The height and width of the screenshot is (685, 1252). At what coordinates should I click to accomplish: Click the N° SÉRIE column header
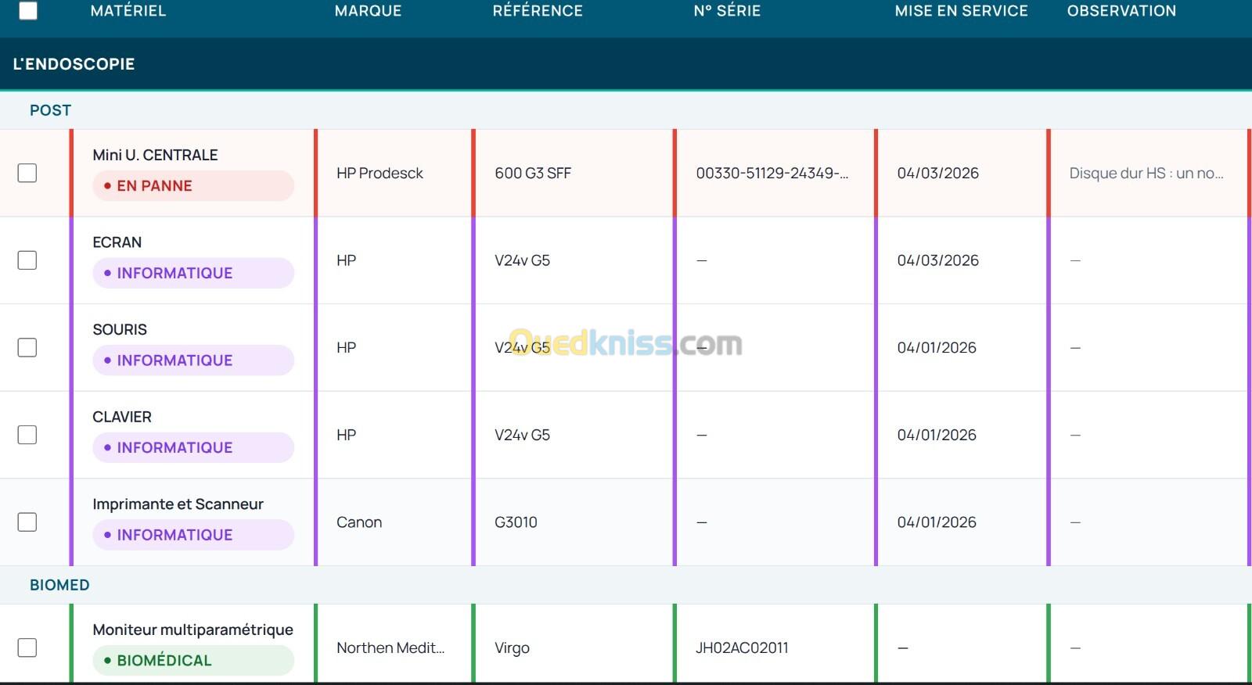click(727, 11)
